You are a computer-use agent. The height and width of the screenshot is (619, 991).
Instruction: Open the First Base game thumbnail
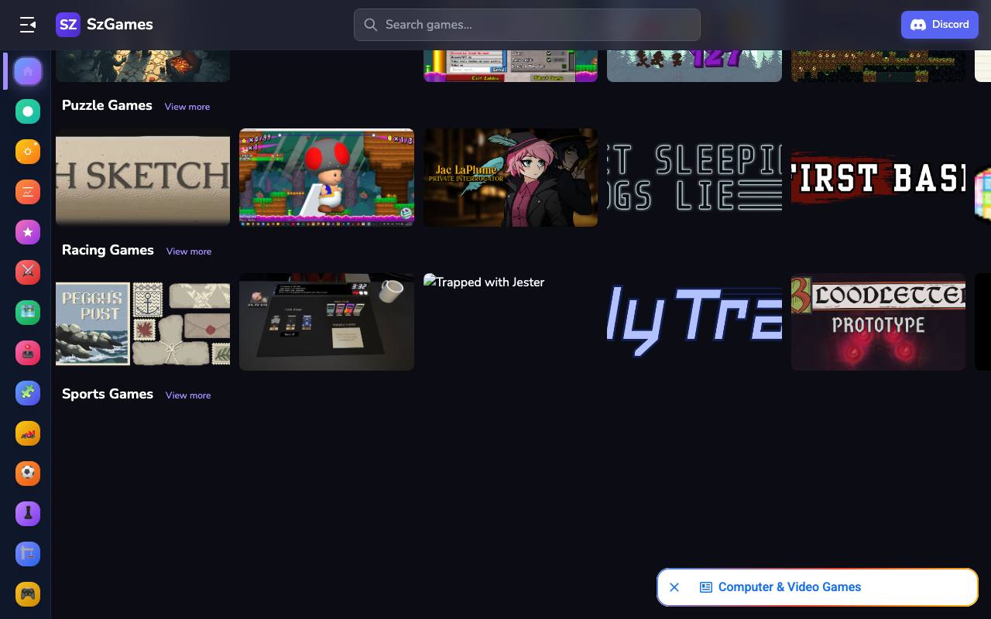(x=878, y=177)
